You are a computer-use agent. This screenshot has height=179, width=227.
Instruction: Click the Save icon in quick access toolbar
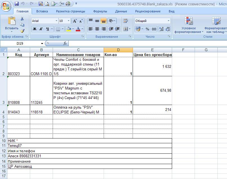[x=17, y=4]
